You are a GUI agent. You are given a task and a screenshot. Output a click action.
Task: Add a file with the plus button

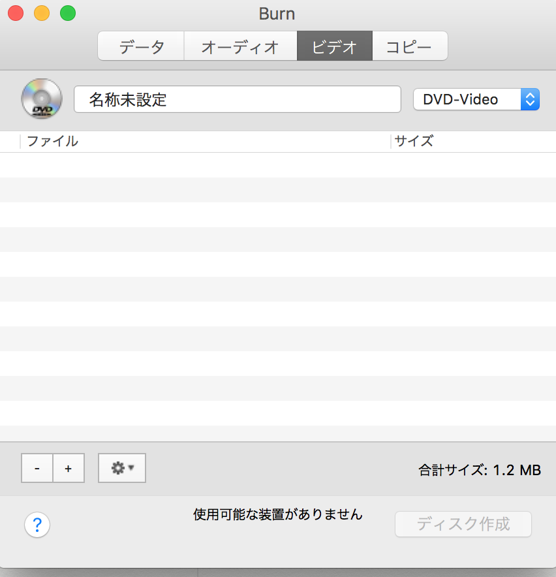69,468
